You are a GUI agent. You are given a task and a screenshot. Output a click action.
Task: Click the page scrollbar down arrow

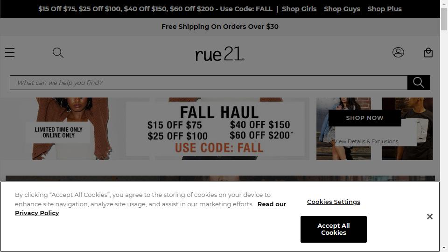(x=444, y=248)
